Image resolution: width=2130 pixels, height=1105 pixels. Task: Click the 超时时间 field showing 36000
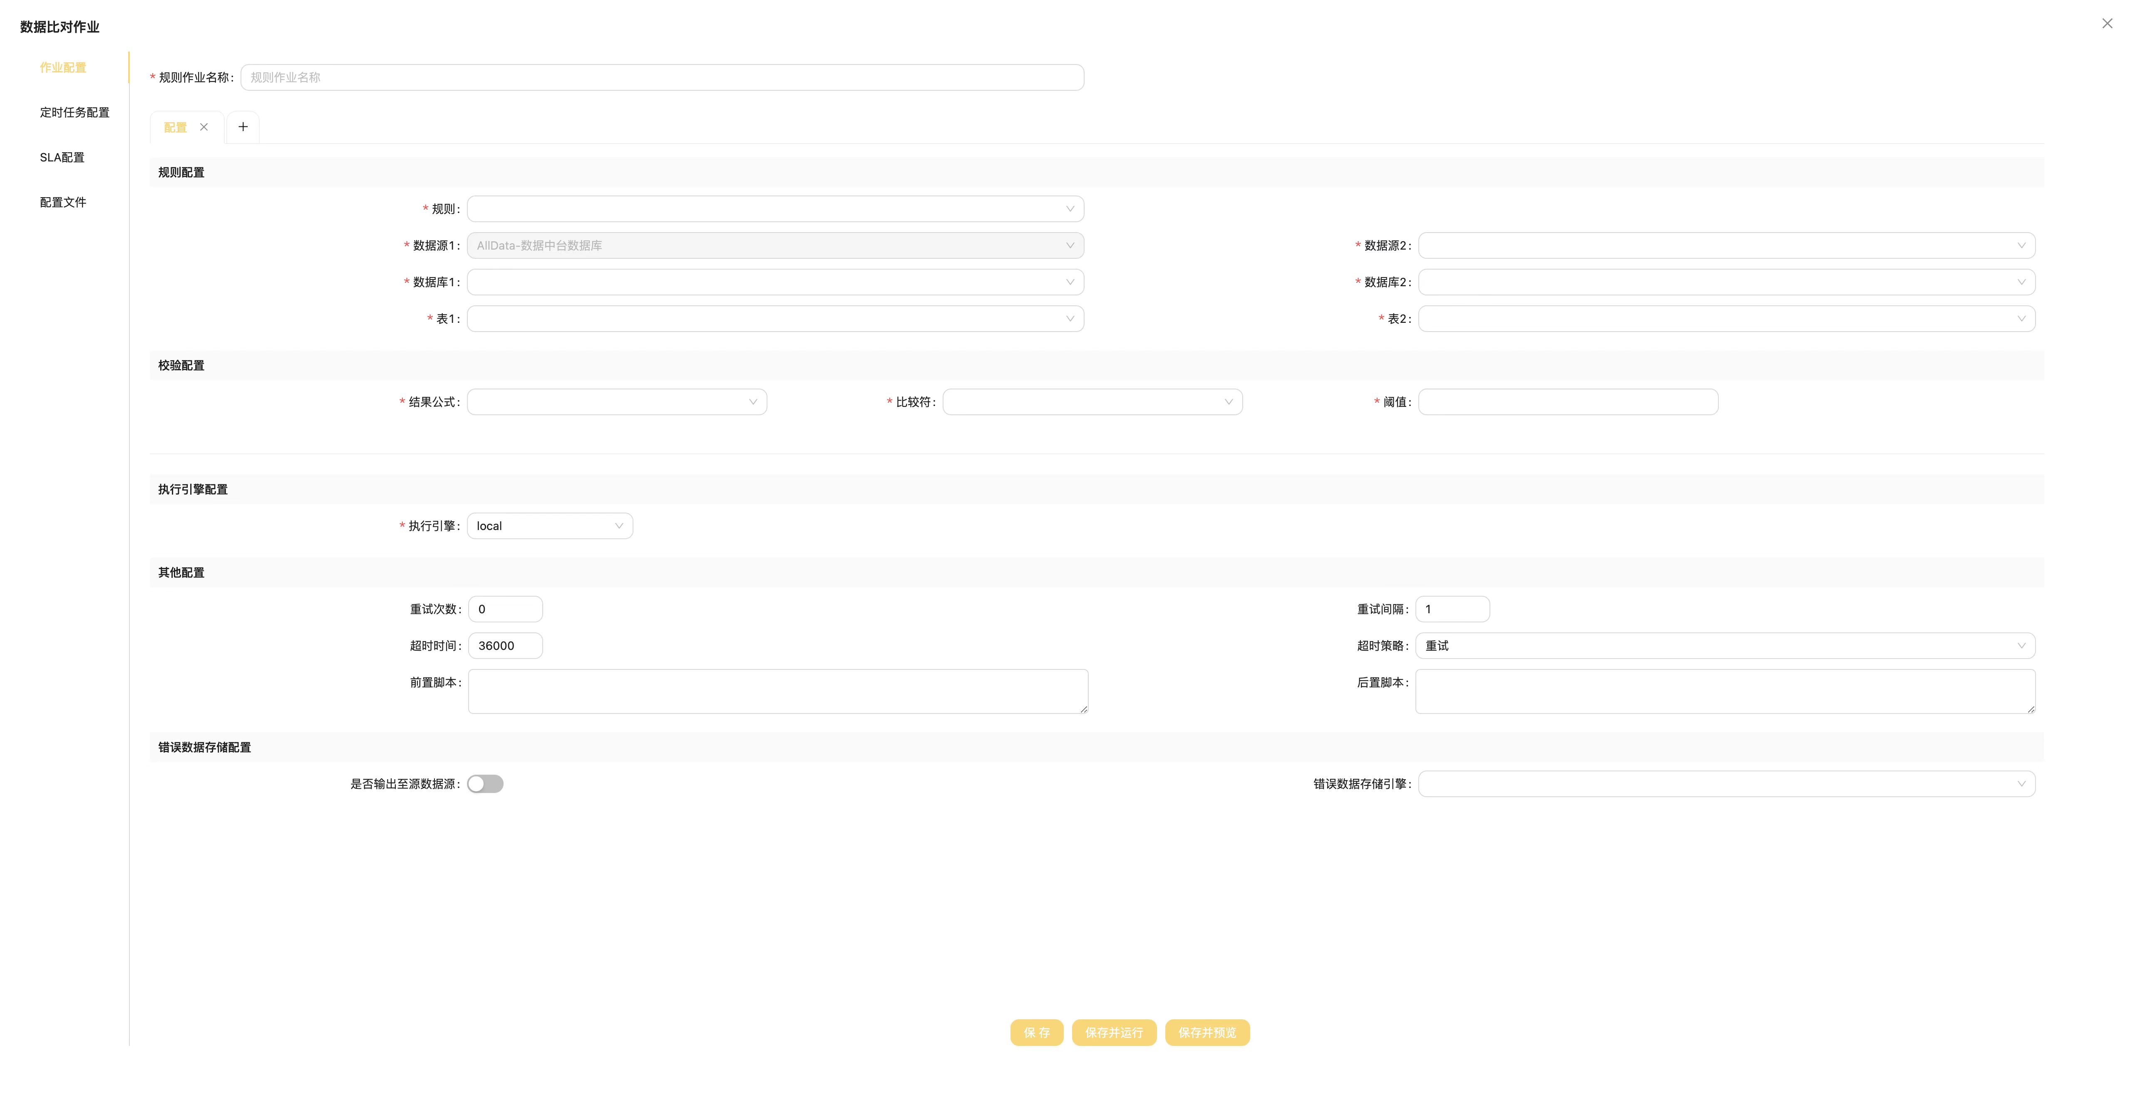point(505,646)
